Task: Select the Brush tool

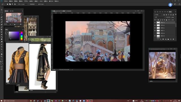Action: (2, 27)
